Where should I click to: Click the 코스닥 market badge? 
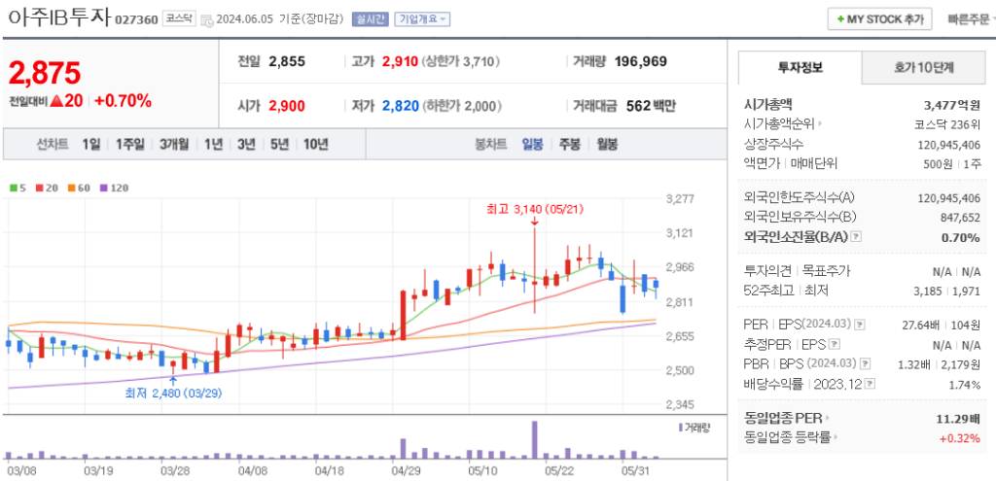[179, 19]
